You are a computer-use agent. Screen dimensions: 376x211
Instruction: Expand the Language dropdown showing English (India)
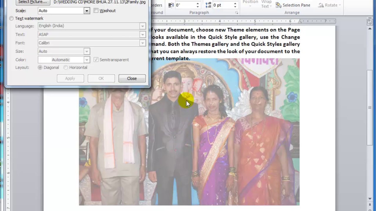142,26
